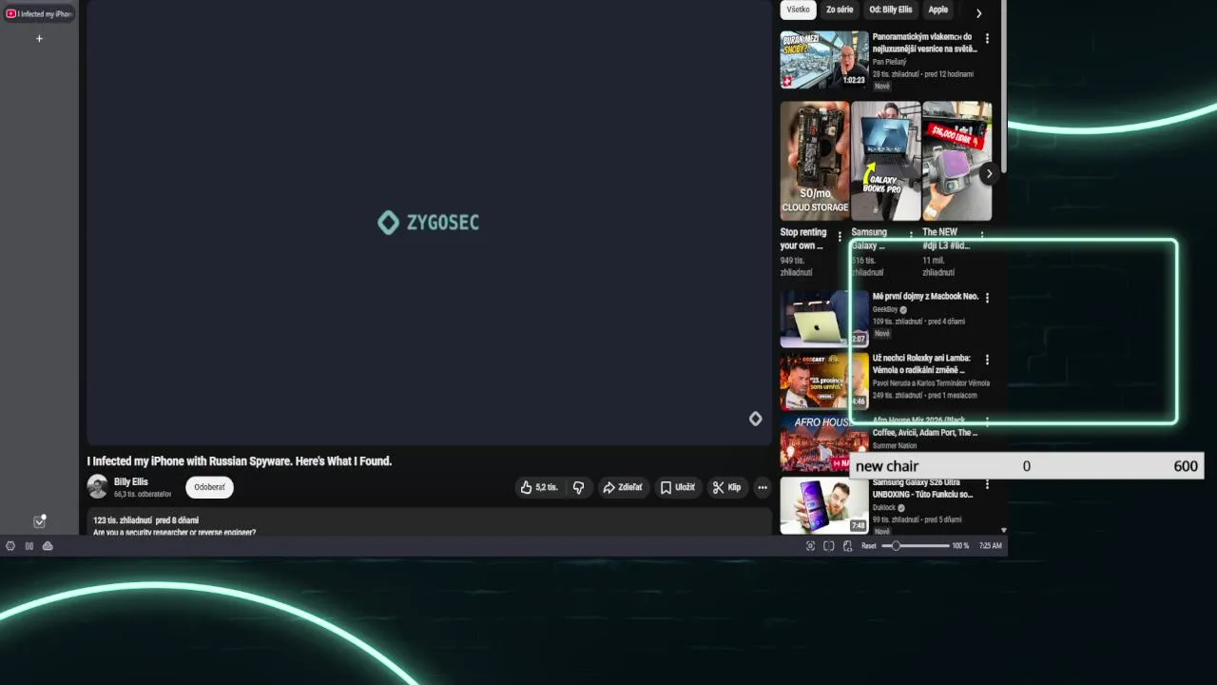Open Už nechci Rolexky podcast thumbnail
The width and height of the screenshot is (1217, 685).
point(824,381)
